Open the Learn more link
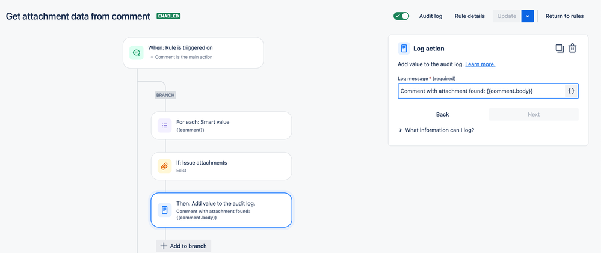601x253 pixels. click(480, 64)
